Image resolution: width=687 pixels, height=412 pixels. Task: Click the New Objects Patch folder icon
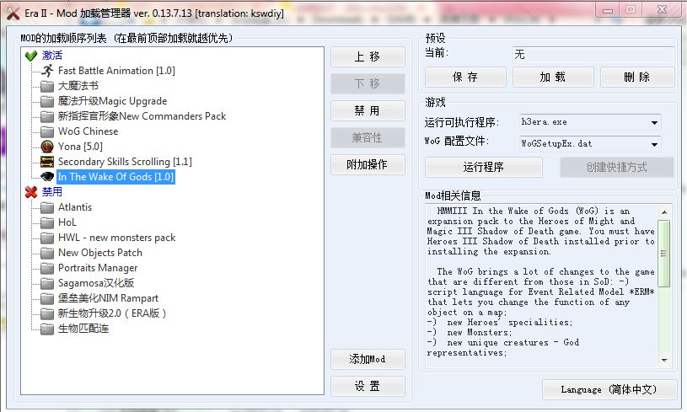point(47,253)
